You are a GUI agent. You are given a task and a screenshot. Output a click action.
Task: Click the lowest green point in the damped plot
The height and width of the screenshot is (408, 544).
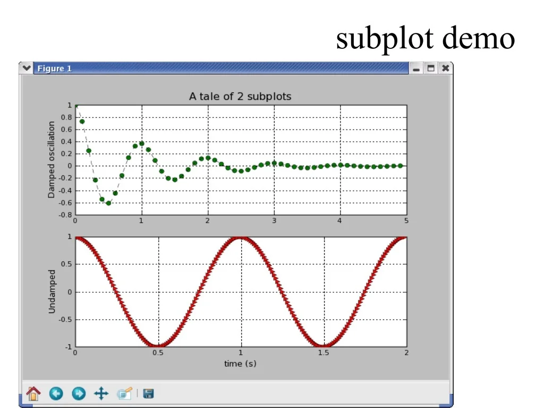(108, 203)
